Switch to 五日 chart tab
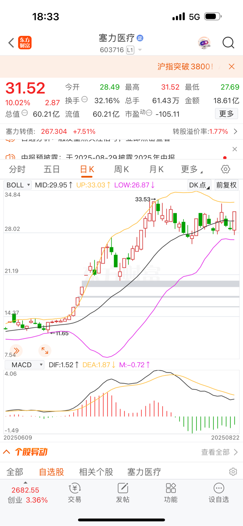This screenshot has height=526, width=243. [x=52, y=169]
